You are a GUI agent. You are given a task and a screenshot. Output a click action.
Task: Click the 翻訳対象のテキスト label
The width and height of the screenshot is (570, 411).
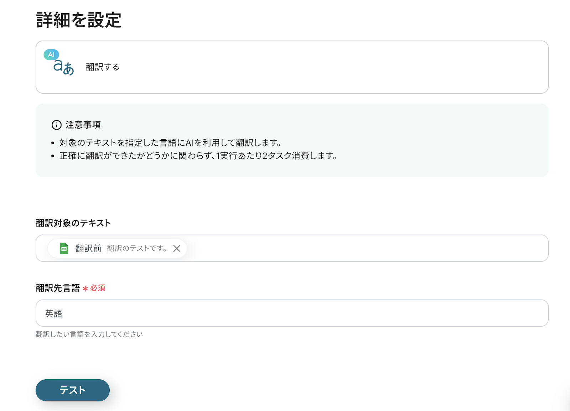click(73, 223)
